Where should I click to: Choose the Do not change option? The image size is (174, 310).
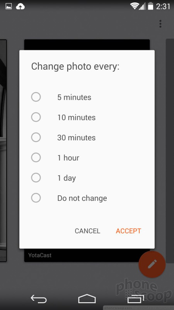[36, 198]
